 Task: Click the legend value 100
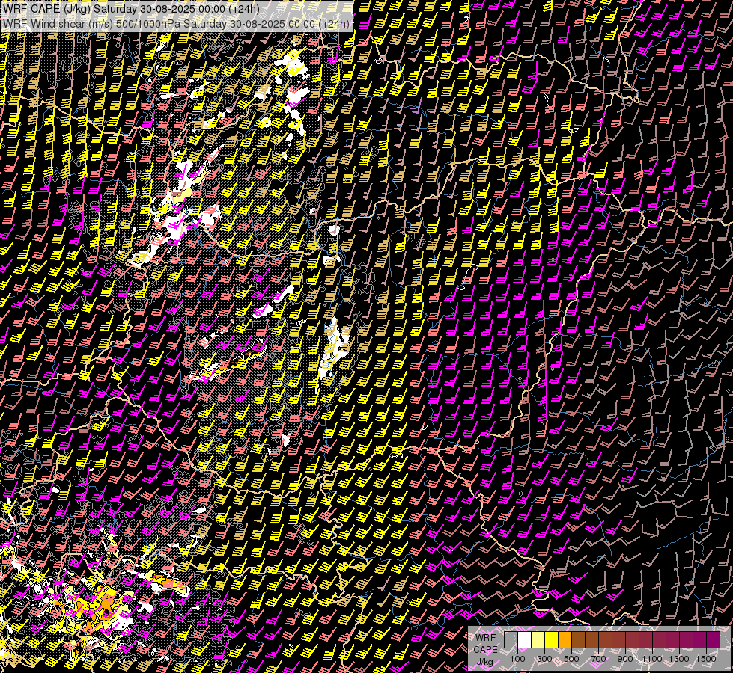[x=517, y=659]
